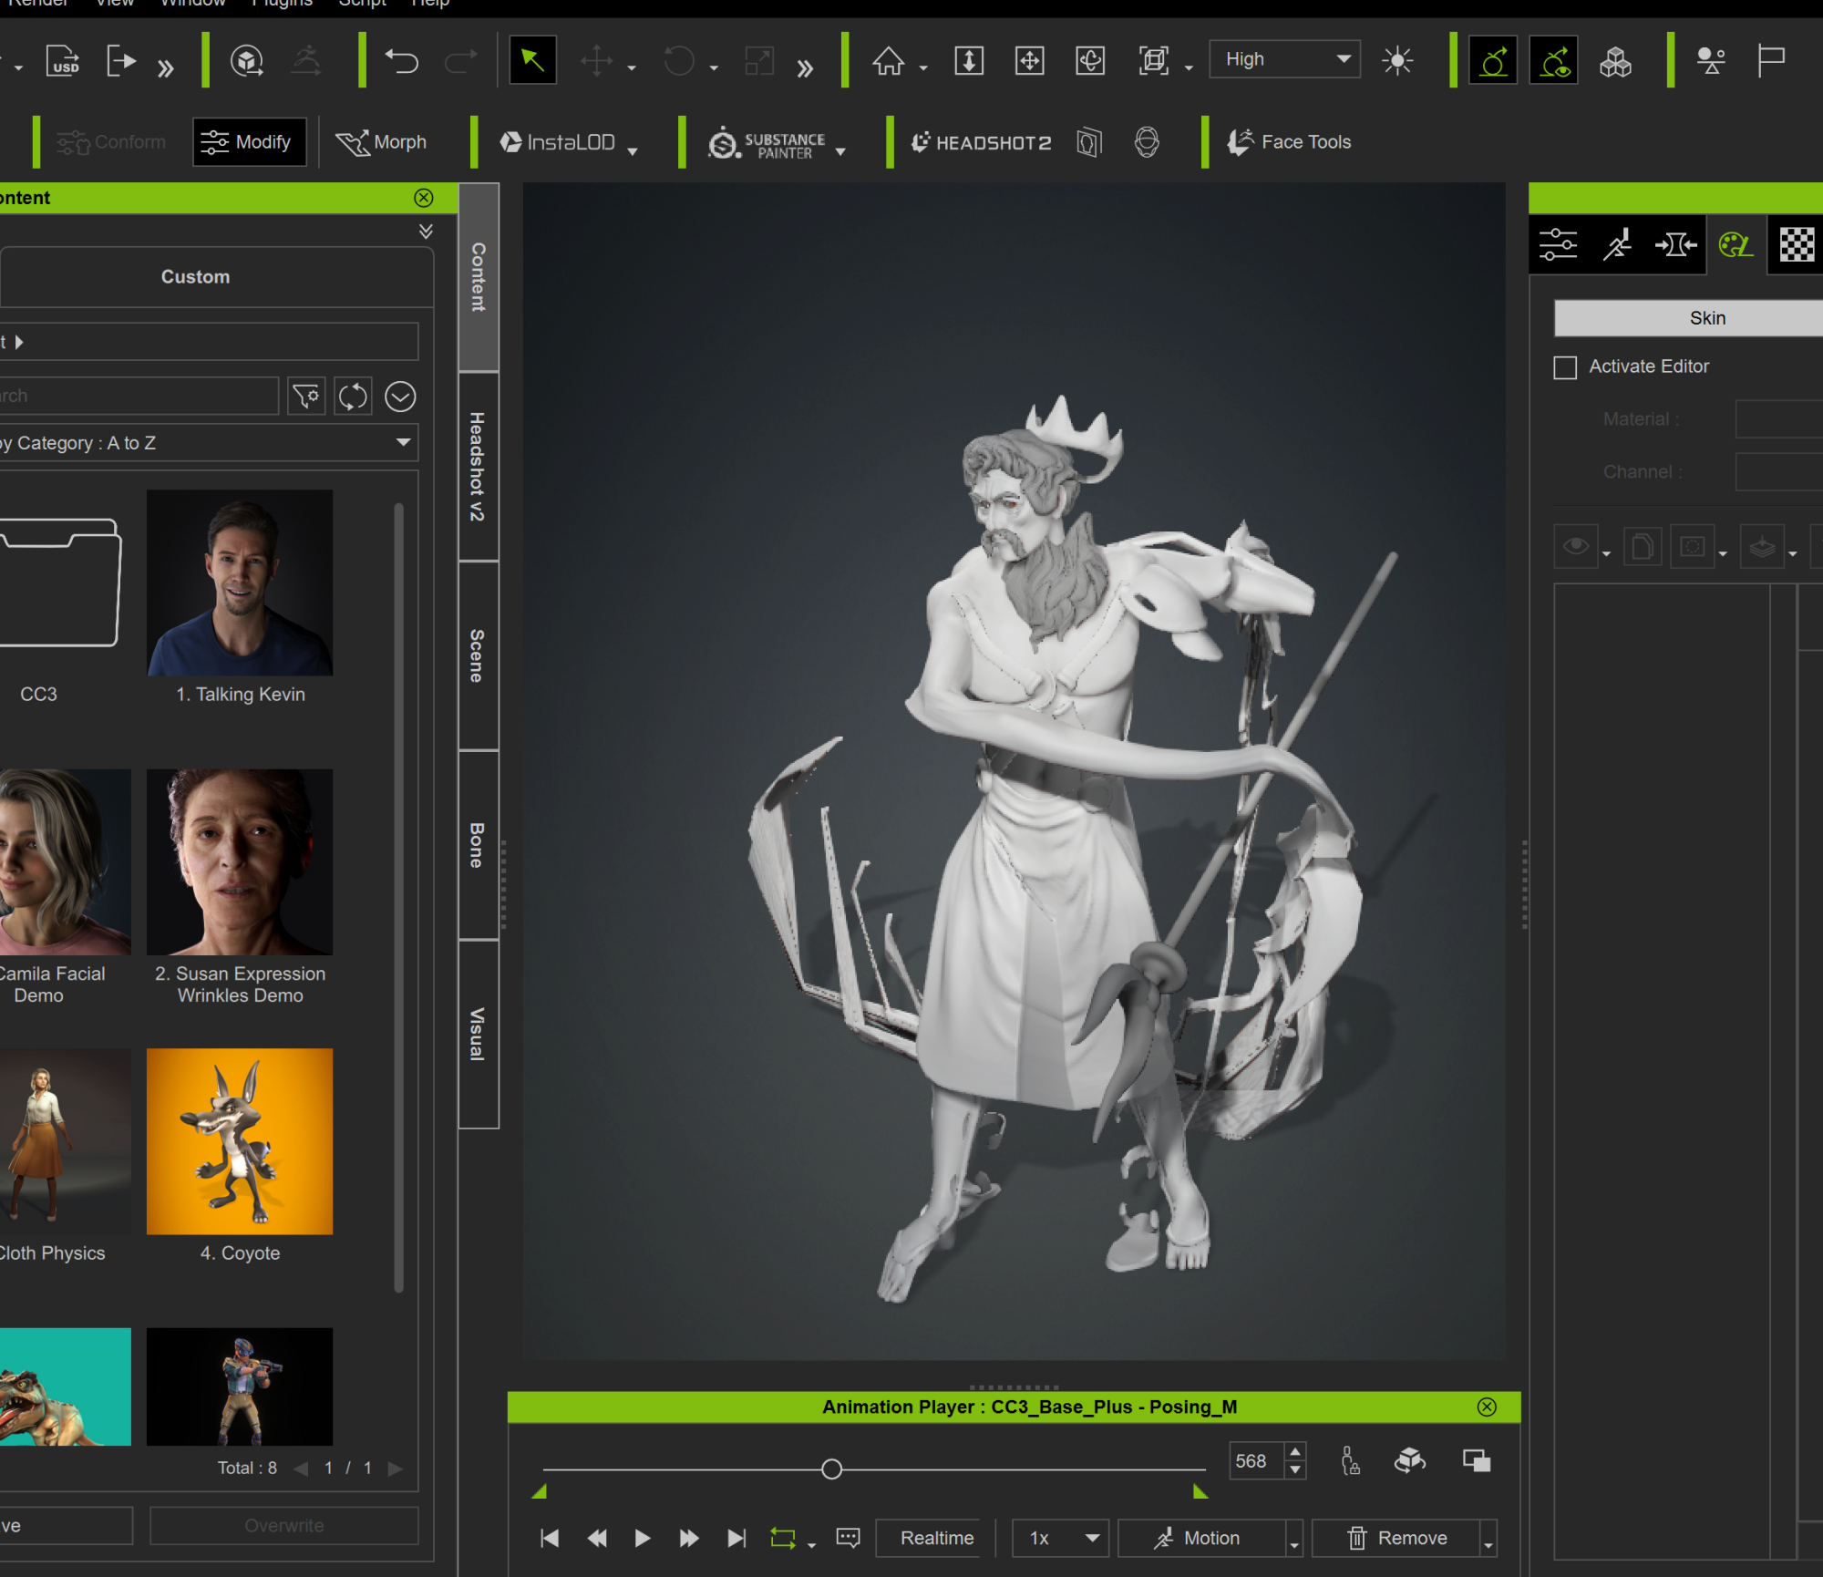The image size is (1823, 1577).
Task: Click the layered cubes icon in top toolbar
Action: click(x=1615, y=61)
